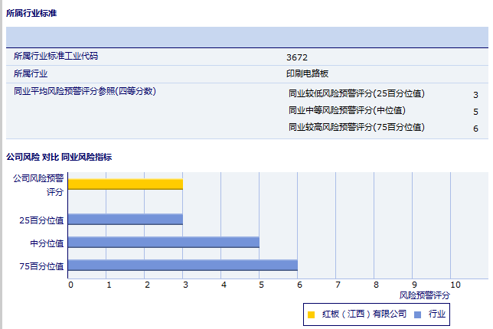This screenshot has width=493, height=329.
Task: Click the 10 tick on the x-axis
Action: point(455,285)
